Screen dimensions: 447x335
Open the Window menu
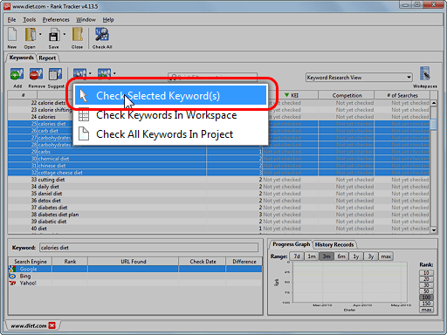(x=86, y=20)
